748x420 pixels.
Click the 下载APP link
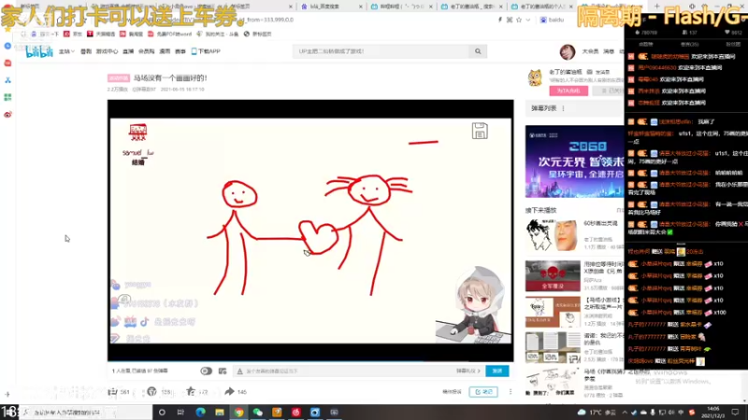pos(206,51)
